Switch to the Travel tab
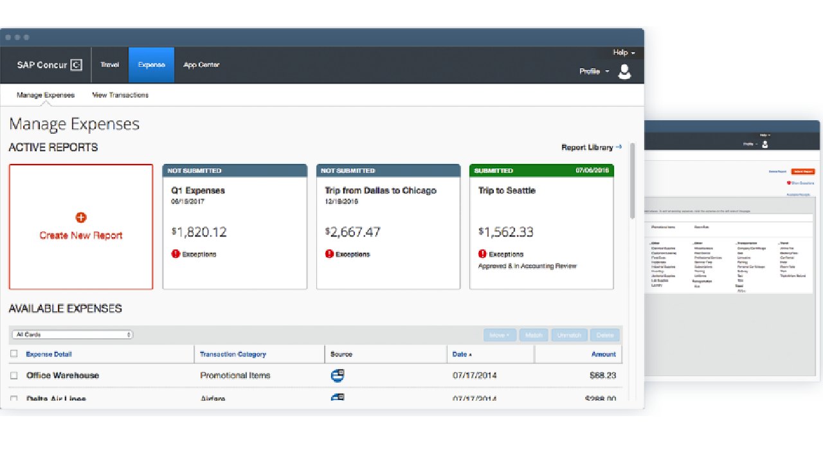Screen dimensions: 823x463 (110, 65)
